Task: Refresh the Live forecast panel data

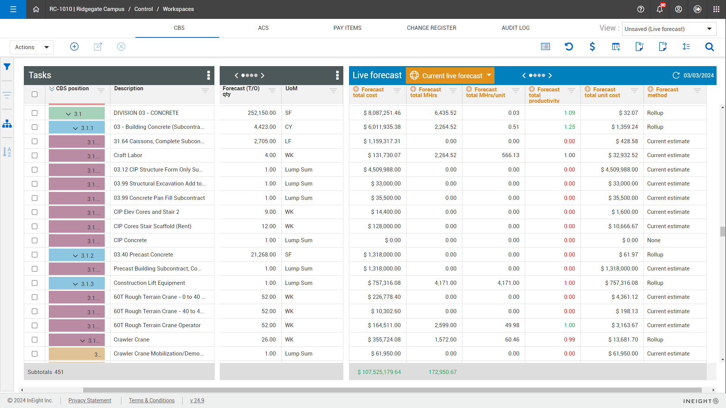Action: [x=676, y=75]
